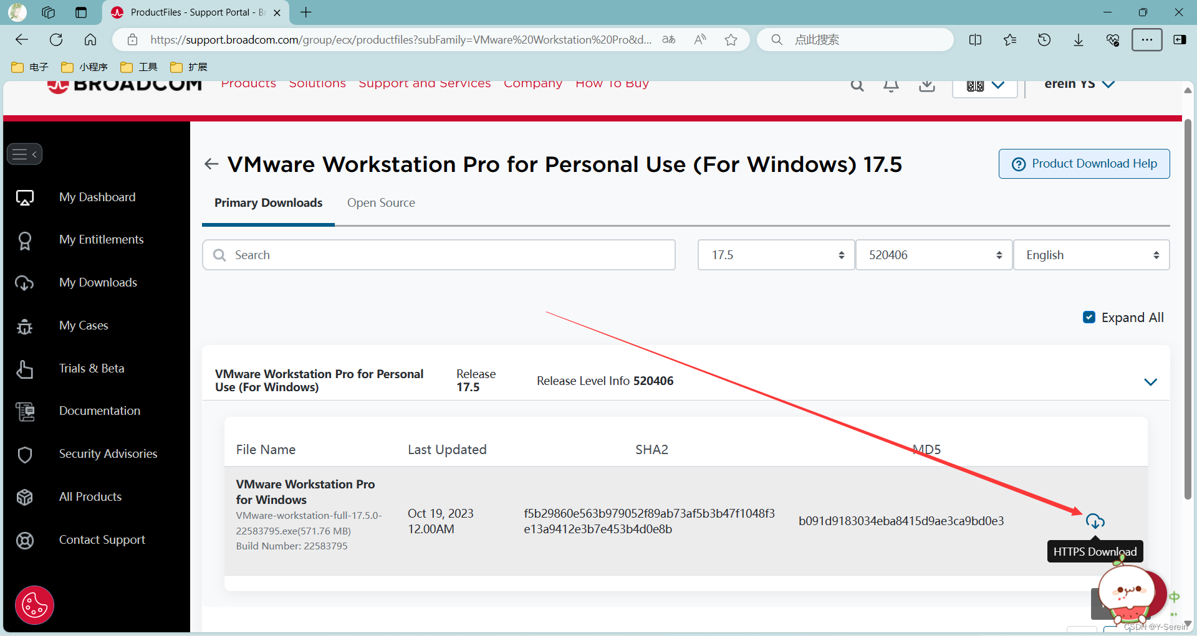
Task: Toggle the Expand All checkbox
Action: (1089, 317)
